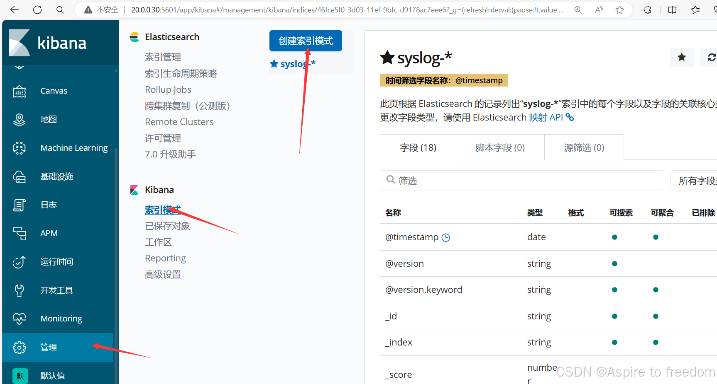Screen dimensions: 717x384
Task: Open the Monitoring heartbeat icon
Action: click(x=19, y=319)
